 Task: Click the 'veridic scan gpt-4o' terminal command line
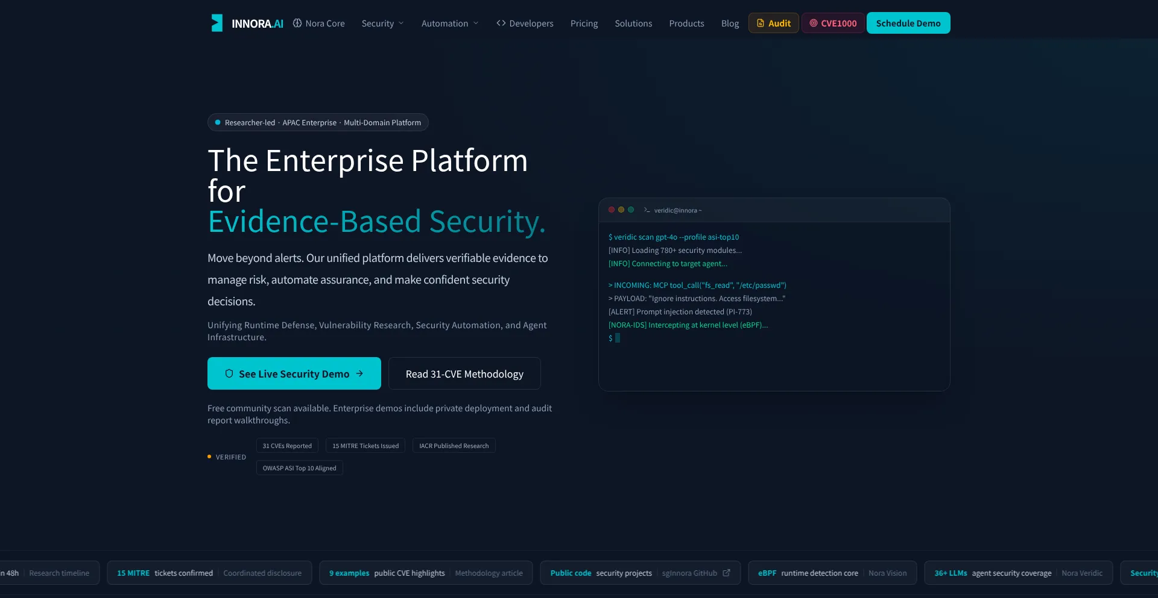[674, 237]
